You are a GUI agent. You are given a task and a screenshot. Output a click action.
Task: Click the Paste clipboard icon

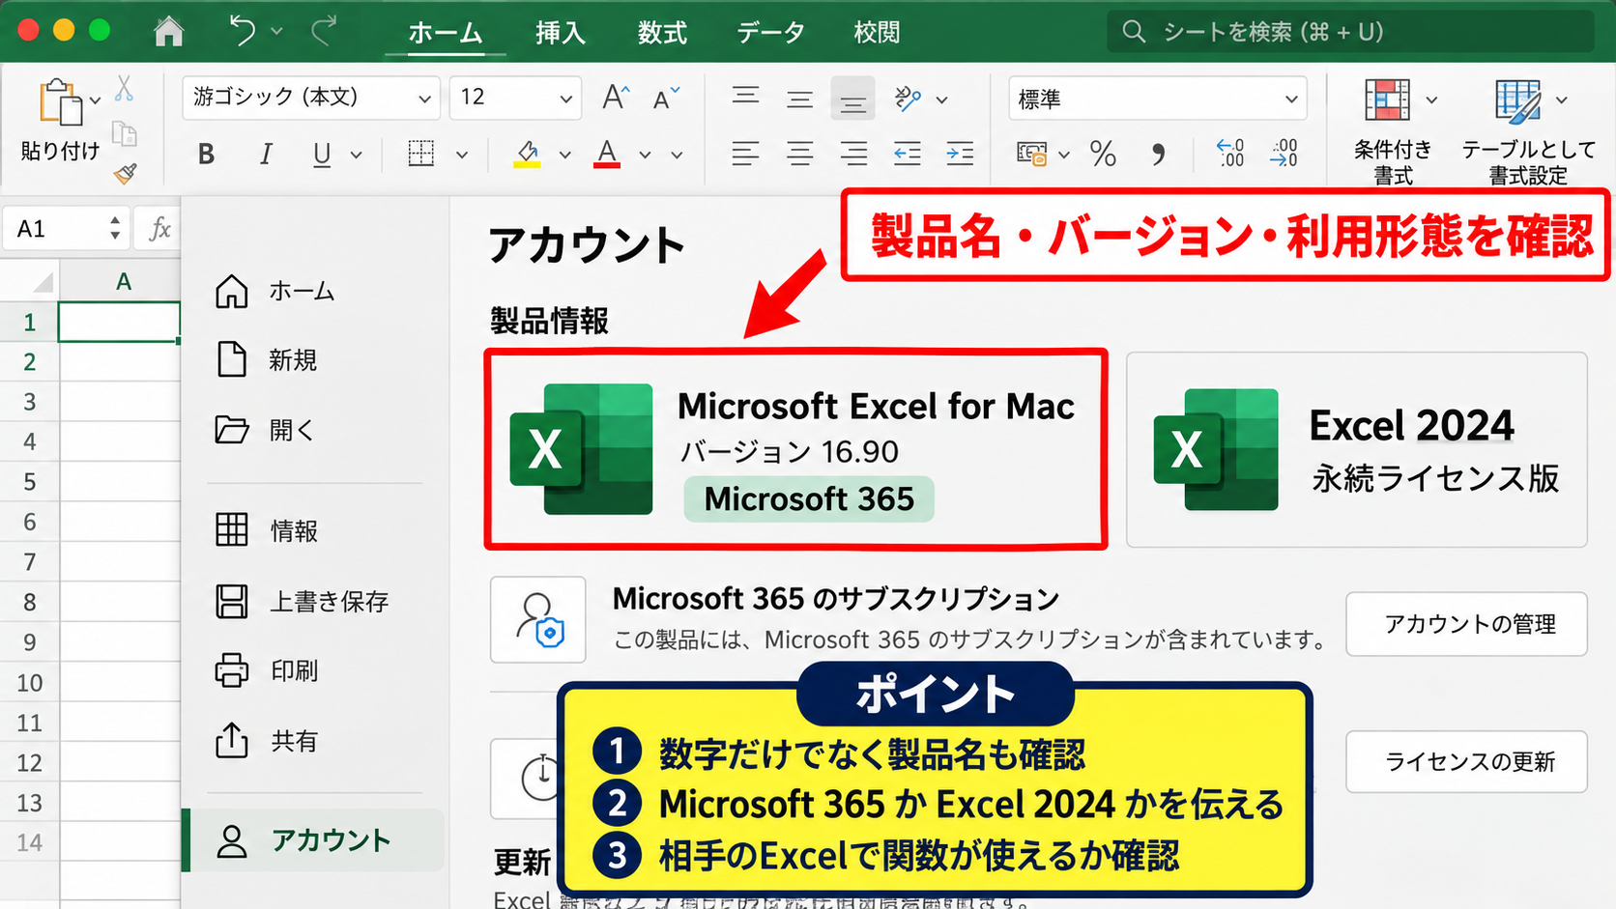60,102
